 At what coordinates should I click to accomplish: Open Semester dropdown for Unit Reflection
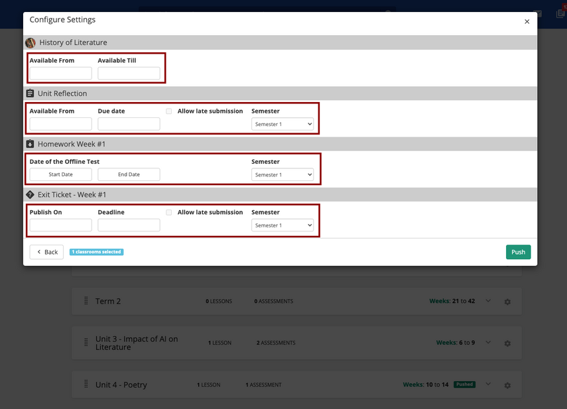pos(283,124)
